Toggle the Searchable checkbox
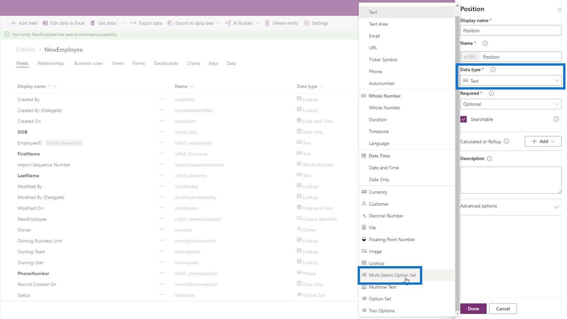Screen dimensions: 567x319 (x=464, y=119)
